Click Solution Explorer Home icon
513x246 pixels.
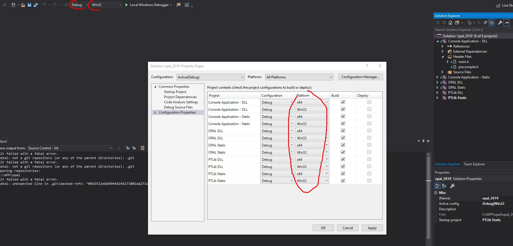point(450,23)
